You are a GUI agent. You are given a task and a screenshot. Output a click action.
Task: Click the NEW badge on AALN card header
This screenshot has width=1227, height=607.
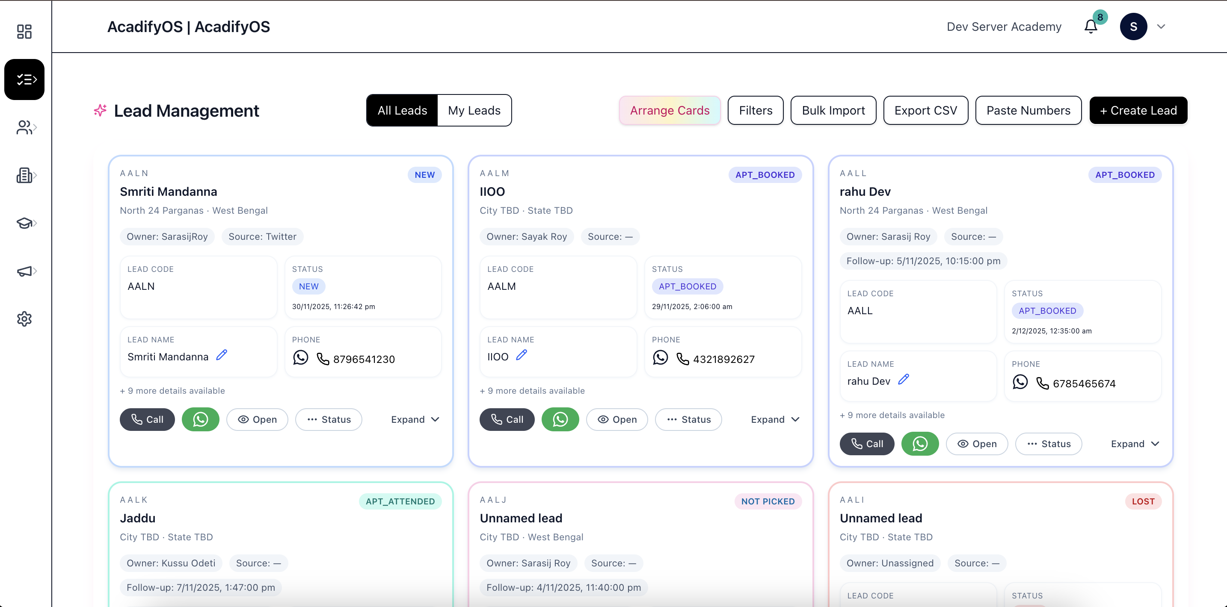424,175
